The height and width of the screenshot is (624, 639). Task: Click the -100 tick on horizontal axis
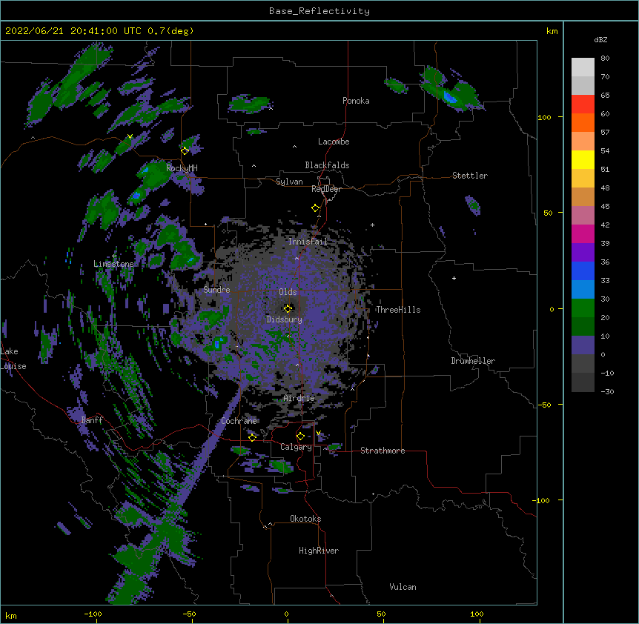coord(93,614)
